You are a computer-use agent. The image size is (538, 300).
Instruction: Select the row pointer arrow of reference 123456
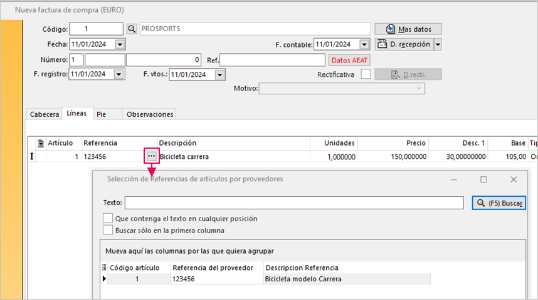pos(104,279)
